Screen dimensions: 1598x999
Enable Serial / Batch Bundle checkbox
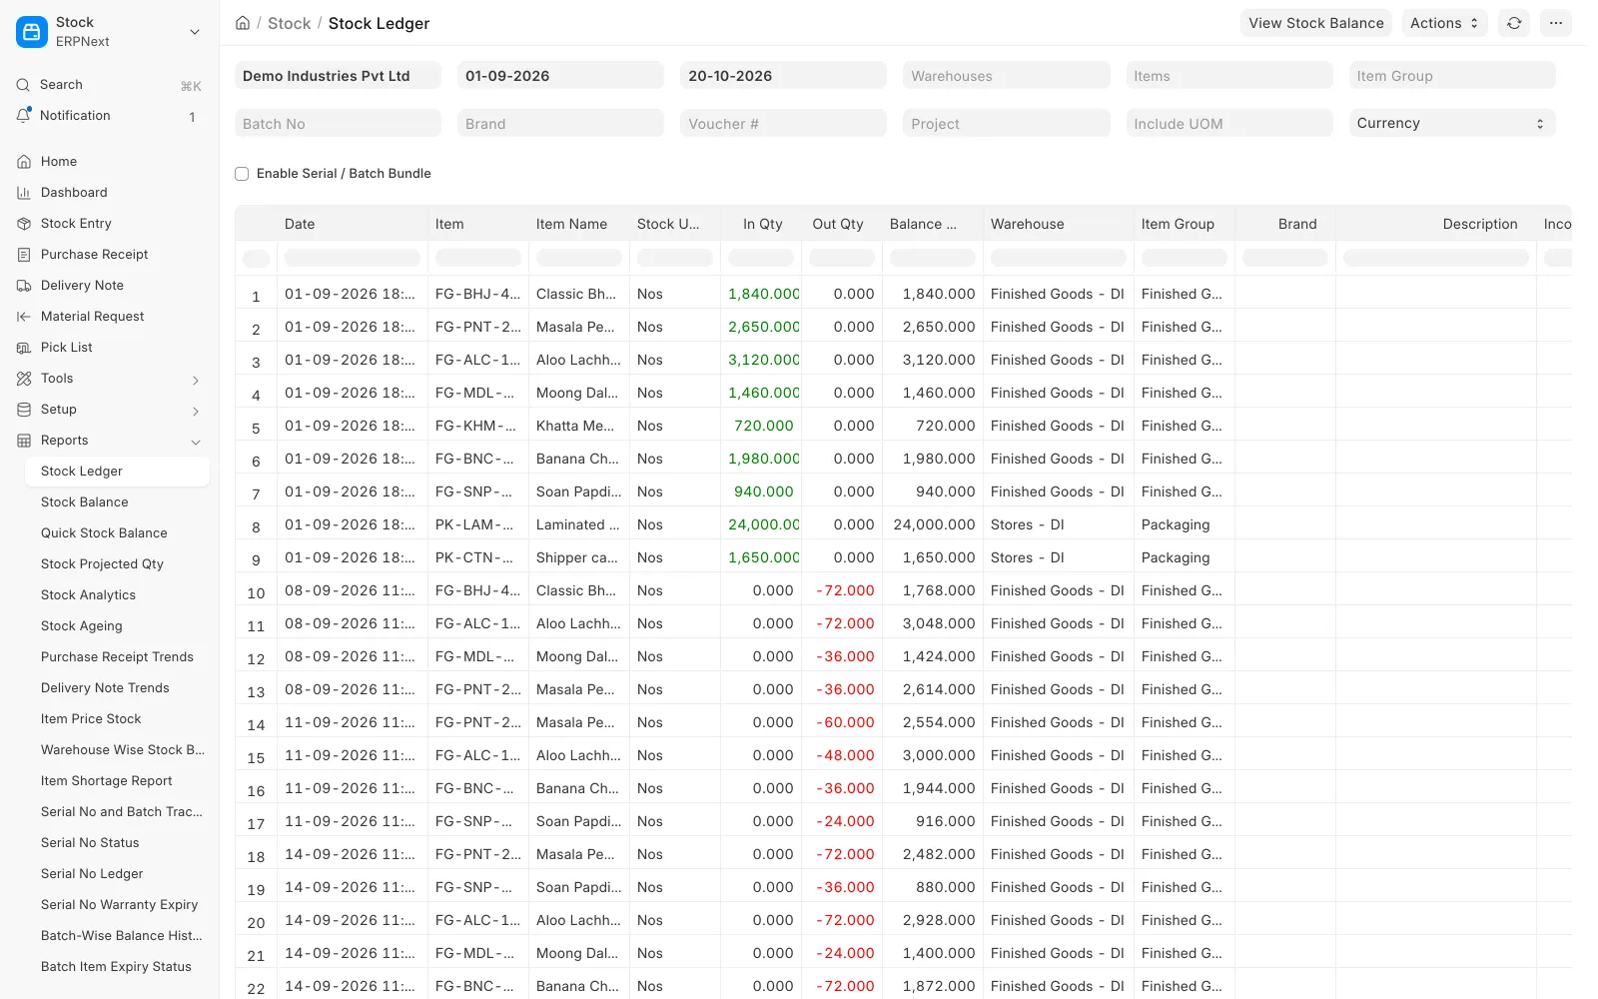pos(242,174)
